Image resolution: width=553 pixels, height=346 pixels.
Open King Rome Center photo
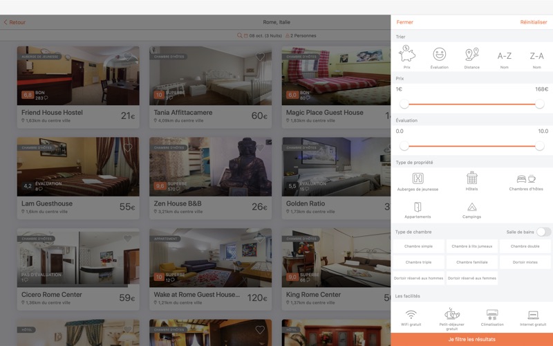click(x=336, y=257)
